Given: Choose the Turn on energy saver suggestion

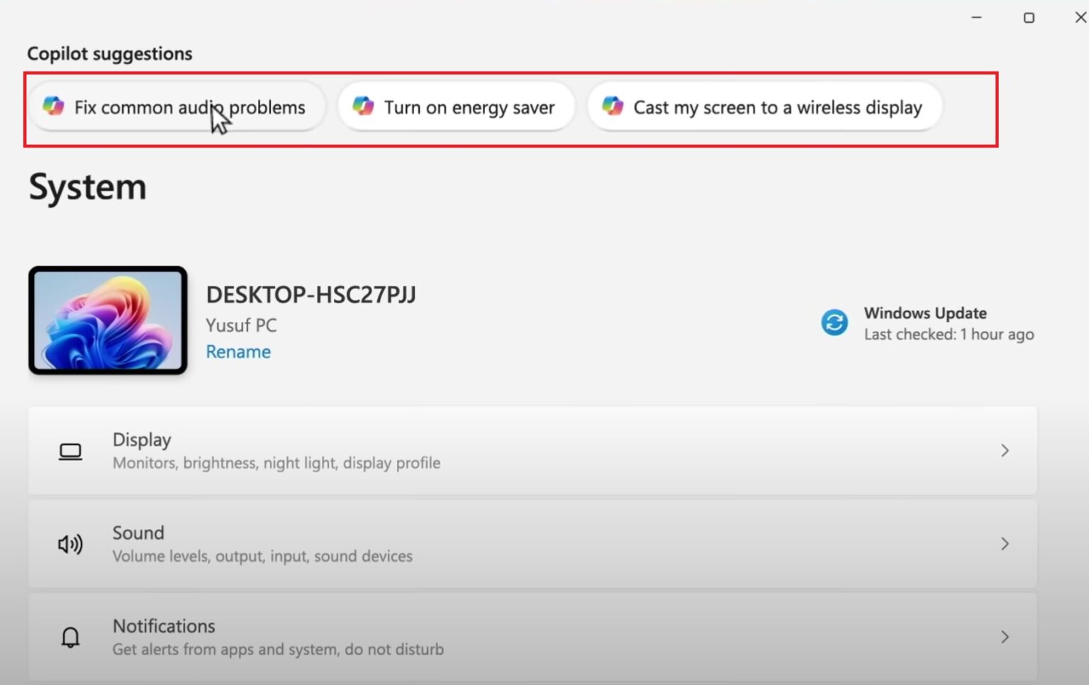Looking at the screenshot, I should pyautogui.click(x=469, y=107).
